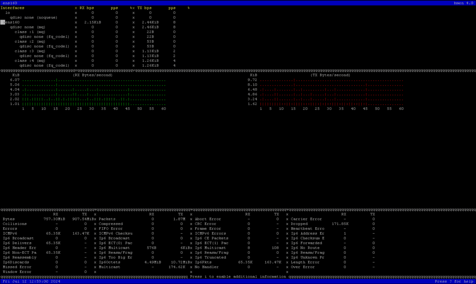
Task: Click the 'Frame Error' statistic label
Action: pos(208,229)
